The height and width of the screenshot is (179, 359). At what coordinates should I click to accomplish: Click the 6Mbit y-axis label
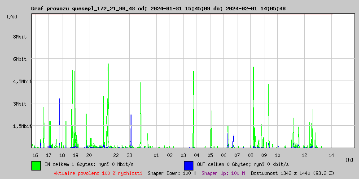coord(20,59)
